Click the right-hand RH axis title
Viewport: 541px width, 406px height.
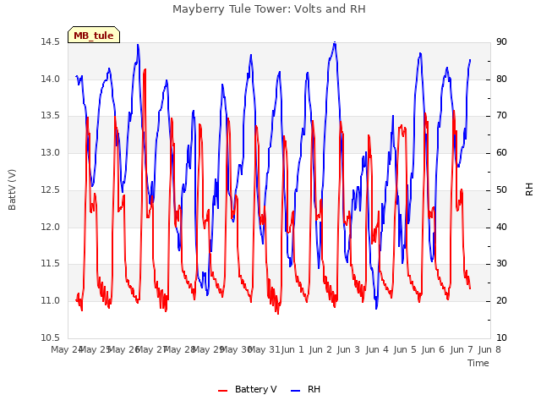click(529, 189)
